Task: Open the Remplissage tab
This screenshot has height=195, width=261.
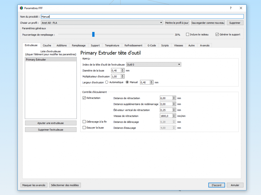Action: pos(79,45)
